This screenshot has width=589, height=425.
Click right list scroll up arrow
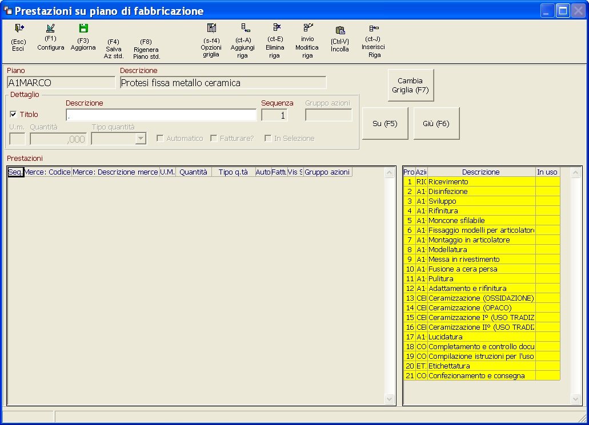pyautogui.click(x=575, y=172)
